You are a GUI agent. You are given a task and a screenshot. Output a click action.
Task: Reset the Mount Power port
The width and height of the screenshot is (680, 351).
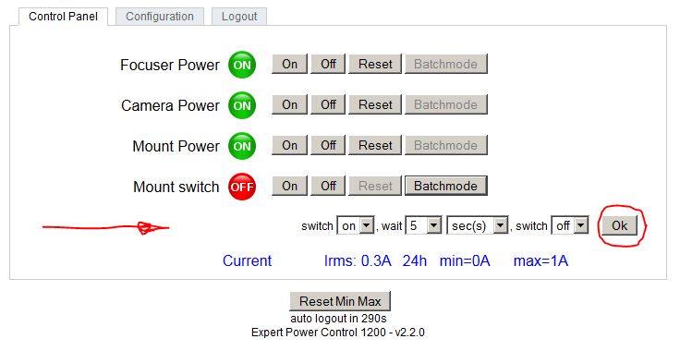pyautogui.click(x=375, y=146)
